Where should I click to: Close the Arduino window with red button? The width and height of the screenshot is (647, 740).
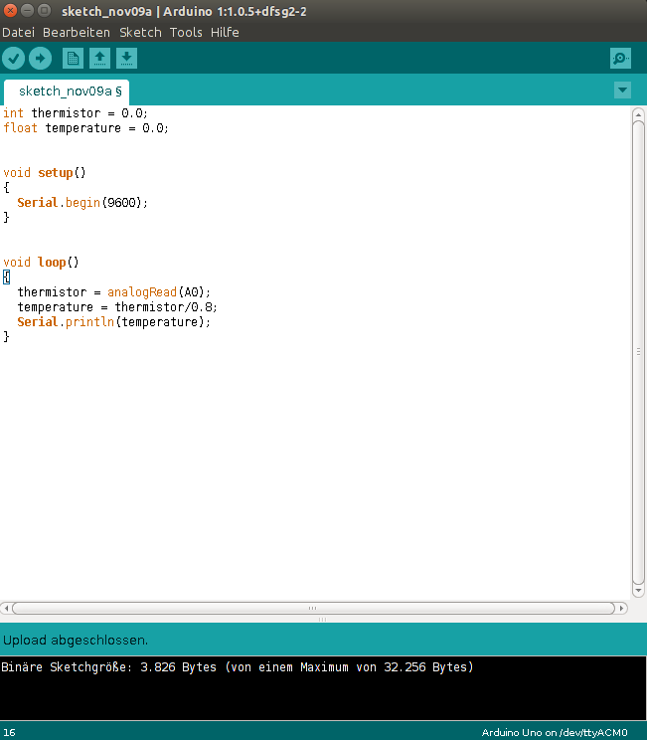point(10,10)
